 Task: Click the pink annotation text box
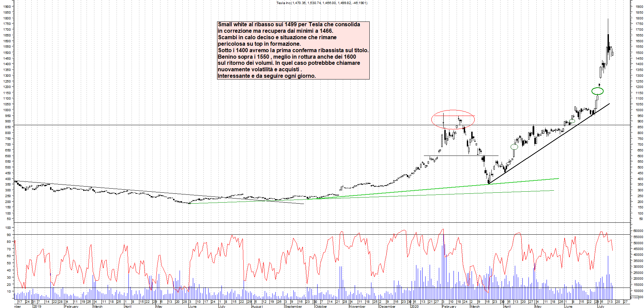tap(293, 50)
